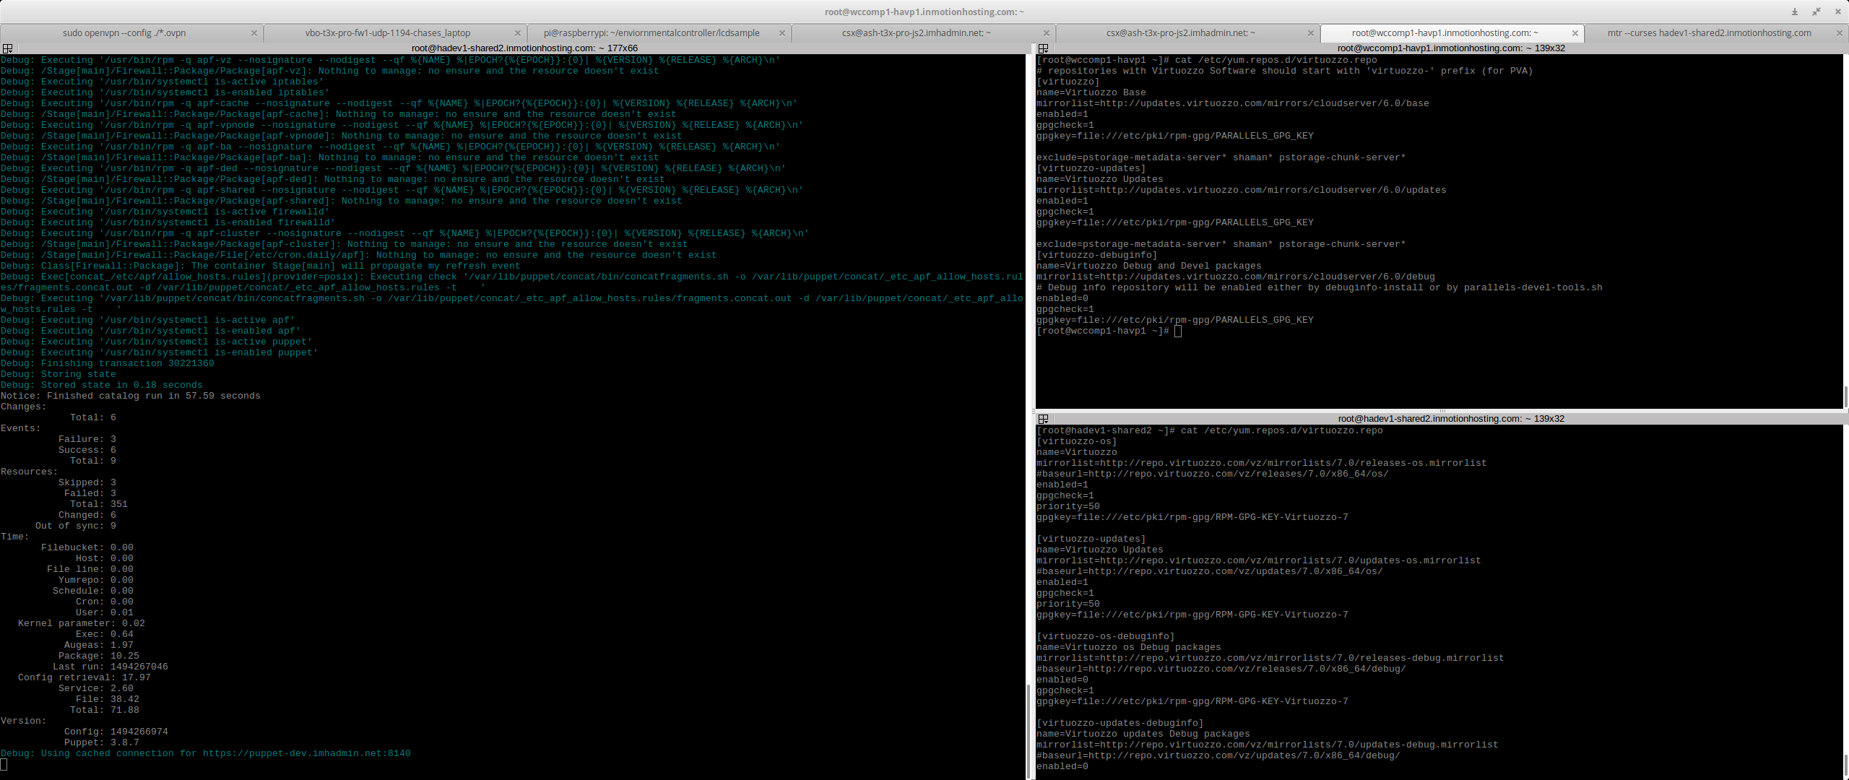Viewport: 1849px width, 780px height.
Task: Click the wccomp1-havp1 139x32 pane title bar
Action: (x=1450, y=48)
